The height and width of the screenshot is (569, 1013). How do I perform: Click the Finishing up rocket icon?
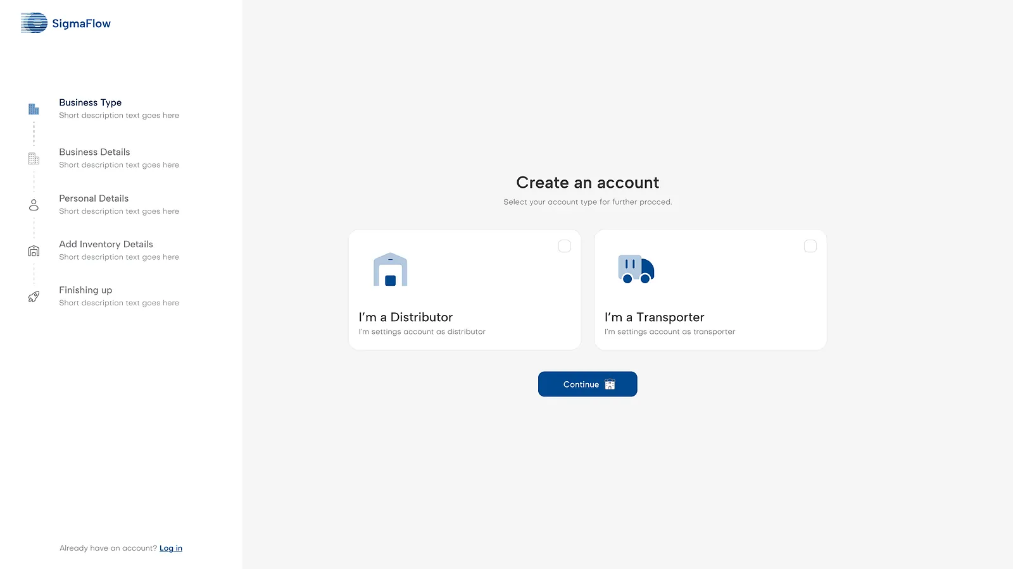(x=34, y=297)
